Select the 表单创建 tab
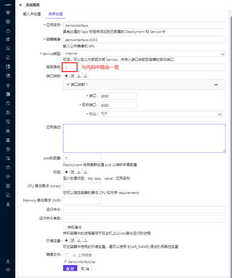The image size is (232, 278). pyautogui.click(x=55, y=14)
